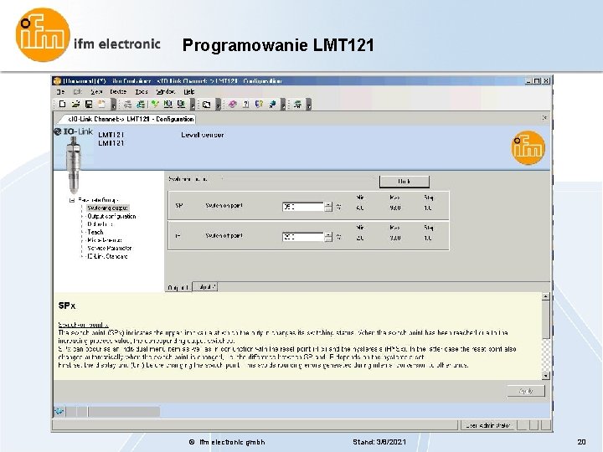Select Switching output tree item
The image size is (603, 452).
108,208
